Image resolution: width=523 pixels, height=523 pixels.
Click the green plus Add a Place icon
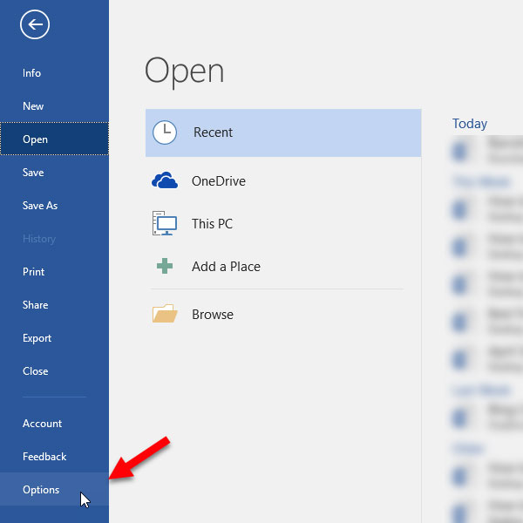point(165,266)
